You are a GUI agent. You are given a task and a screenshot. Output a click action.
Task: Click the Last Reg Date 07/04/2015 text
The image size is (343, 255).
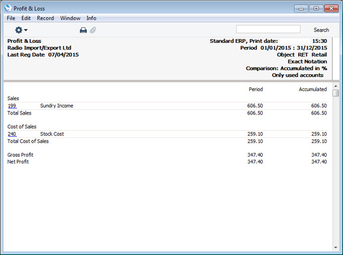43,55
